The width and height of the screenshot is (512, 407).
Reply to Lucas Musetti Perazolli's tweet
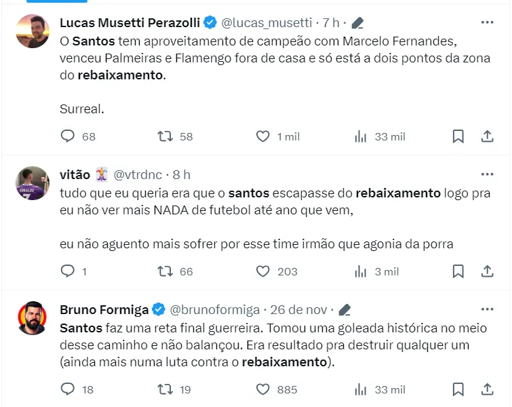(x=68, y=136)
